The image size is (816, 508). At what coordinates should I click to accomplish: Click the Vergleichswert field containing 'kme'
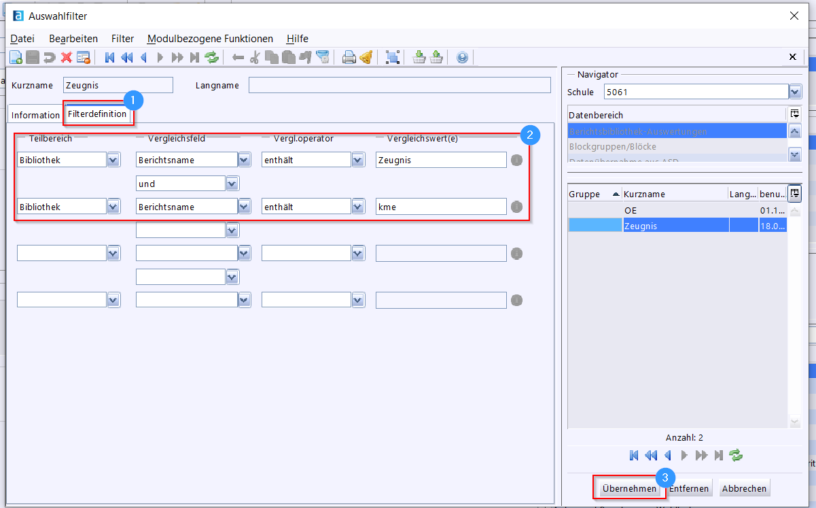tap(441, 207)
